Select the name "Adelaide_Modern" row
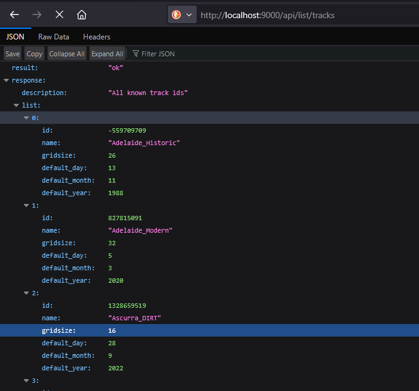Screen dimensions: 419x391 coord(209,231)
